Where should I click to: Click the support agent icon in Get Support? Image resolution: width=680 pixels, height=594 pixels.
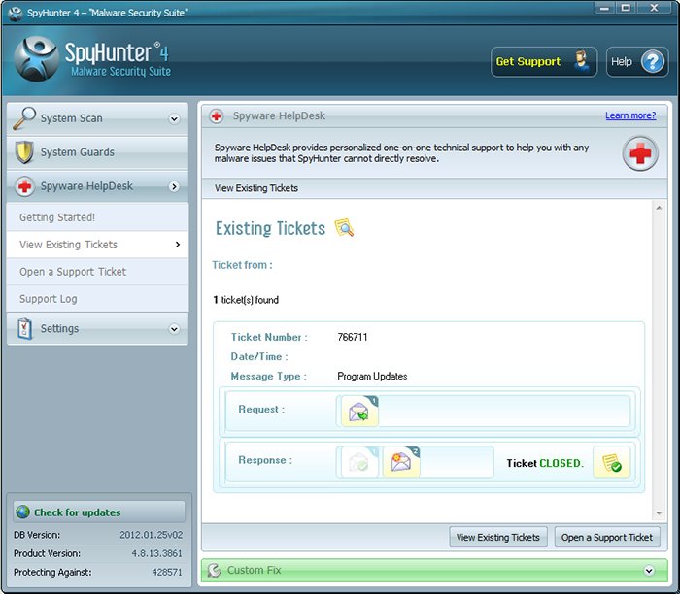tap(580, 61)
